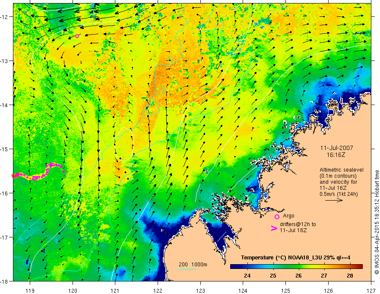Click the Altimetric sealevel text

click(x=342, y=170)
